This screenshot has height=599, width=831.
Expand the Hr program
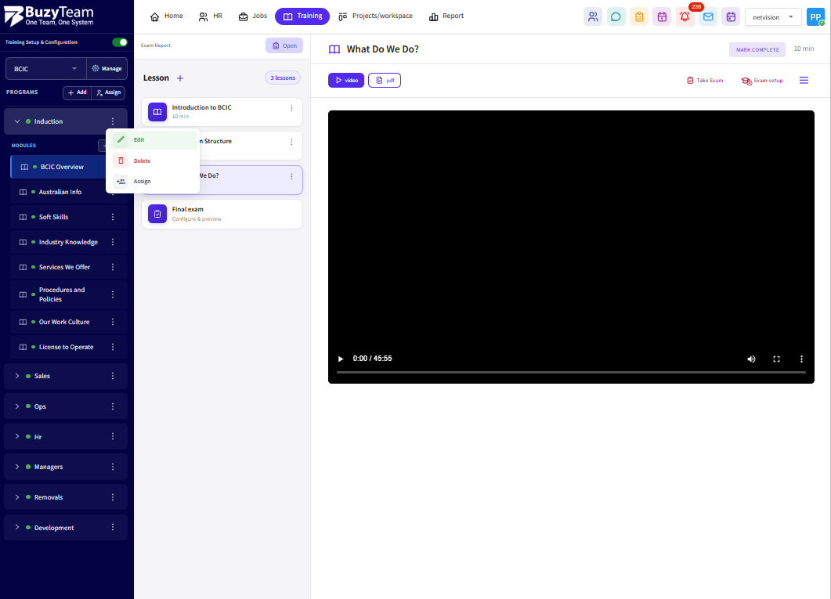tap(17, 436)
